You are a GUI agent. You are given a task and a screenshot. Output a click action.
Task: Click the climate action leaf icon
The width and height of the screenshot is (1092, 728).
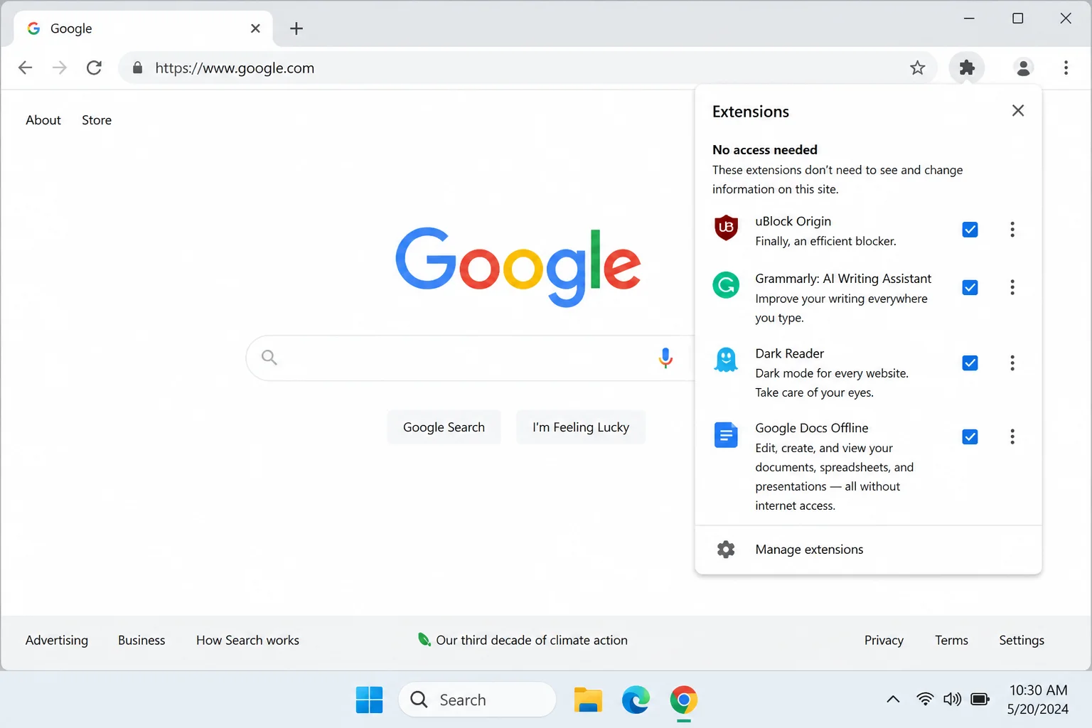[424, 639]
